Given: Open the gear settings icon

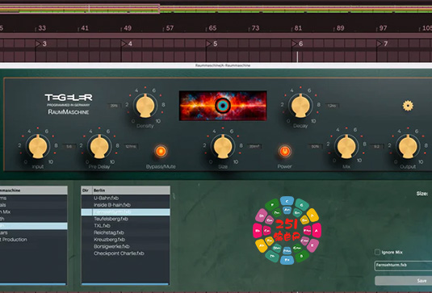Looking at the screenshot, I should pos(408,106).
